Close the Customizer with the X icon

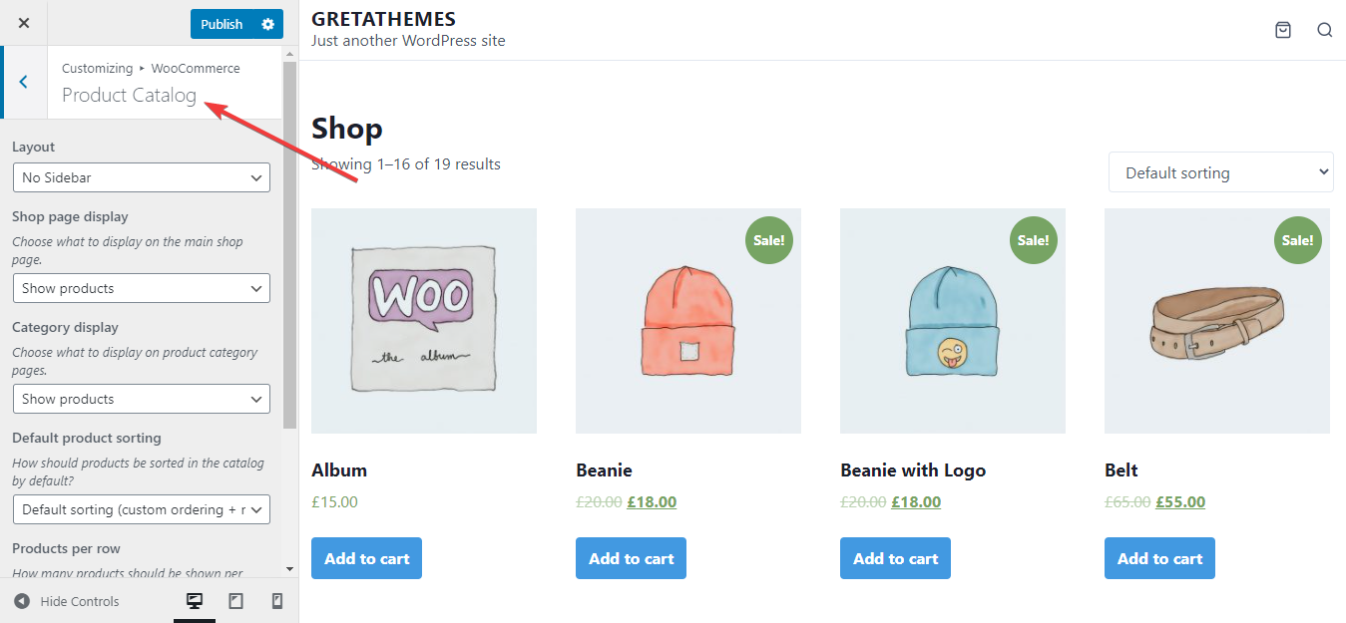pos(24,23)
